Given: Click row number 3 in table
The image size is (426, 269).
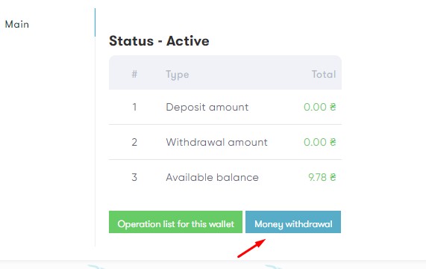Looking at the screenshot, I should coord(134,177).
